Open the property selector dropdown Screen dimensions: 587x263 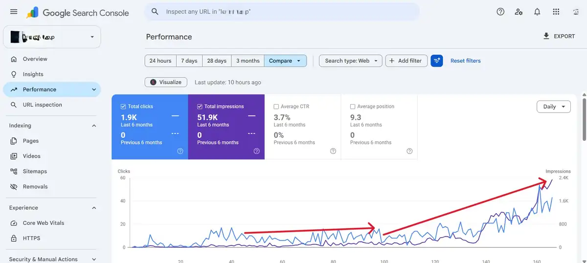pyautogui.click(x=52, y=37)
